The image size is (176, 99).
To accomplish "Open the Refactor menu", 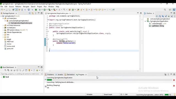I will click(18, 7).
